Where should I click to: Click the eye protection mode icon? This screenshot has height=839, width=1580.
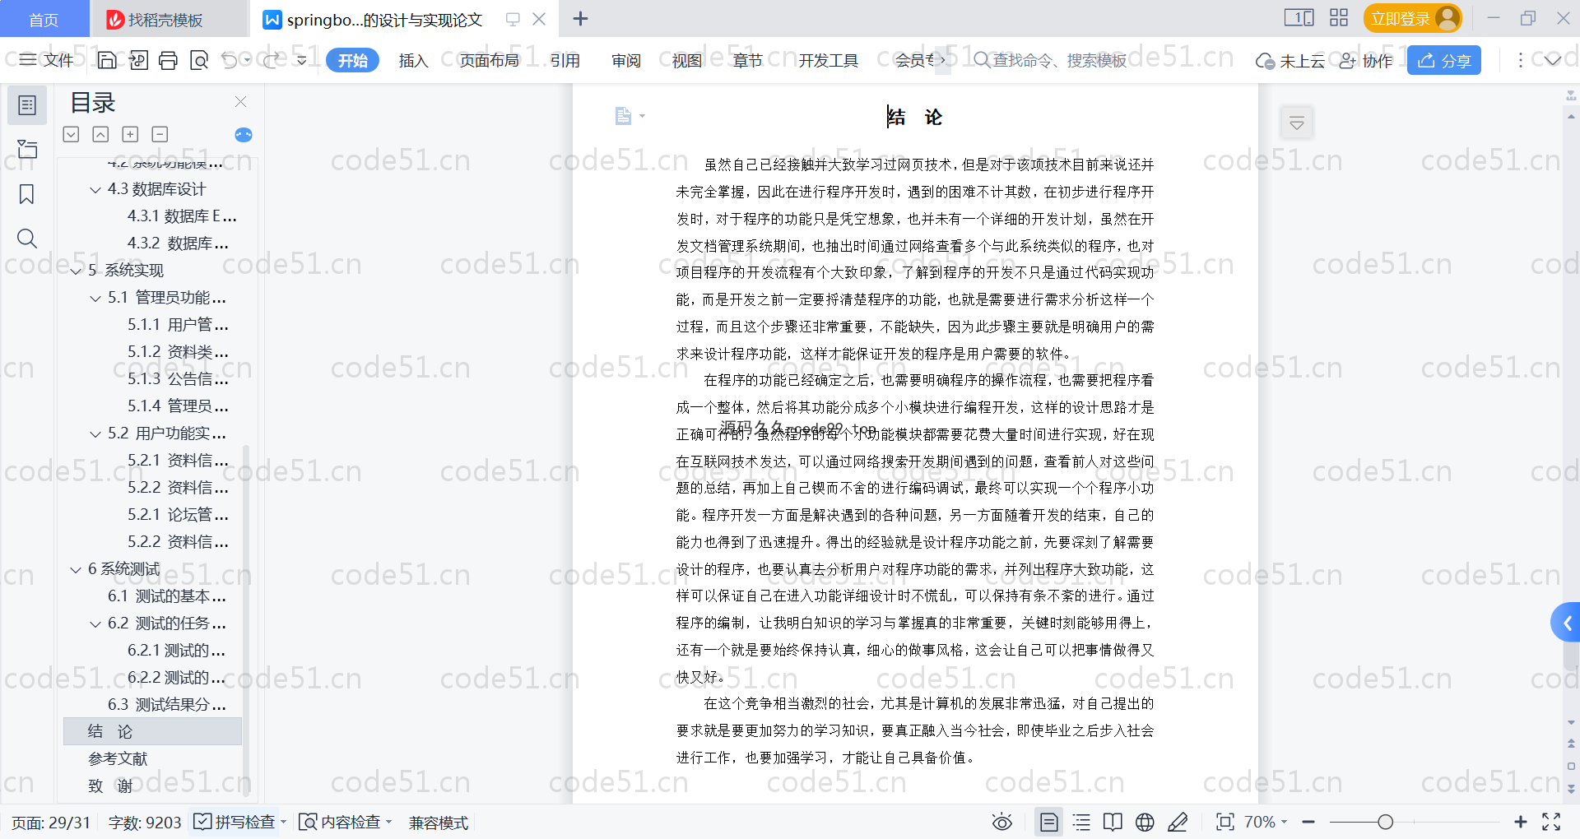pyautogui.click(x=1001, y=822)
